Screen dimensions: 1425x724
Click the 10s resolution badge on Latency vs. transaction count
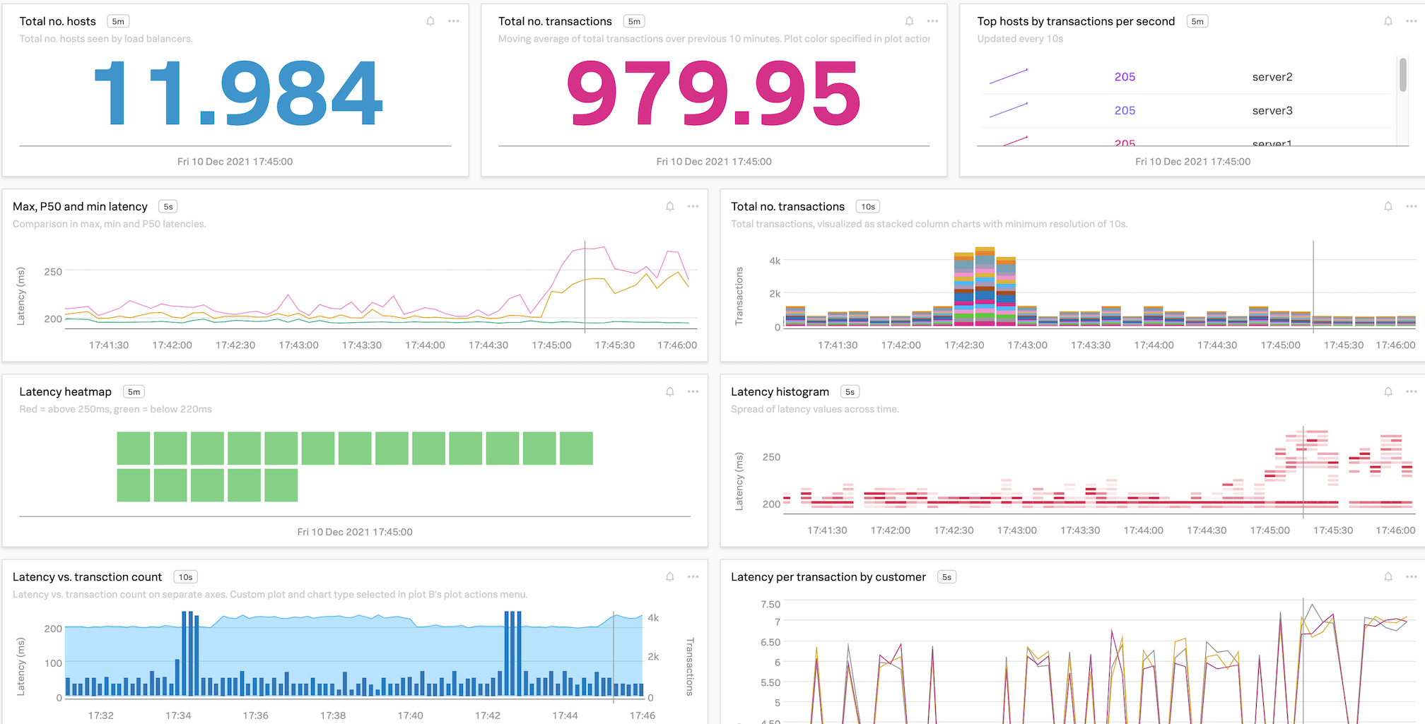(185, 577)
